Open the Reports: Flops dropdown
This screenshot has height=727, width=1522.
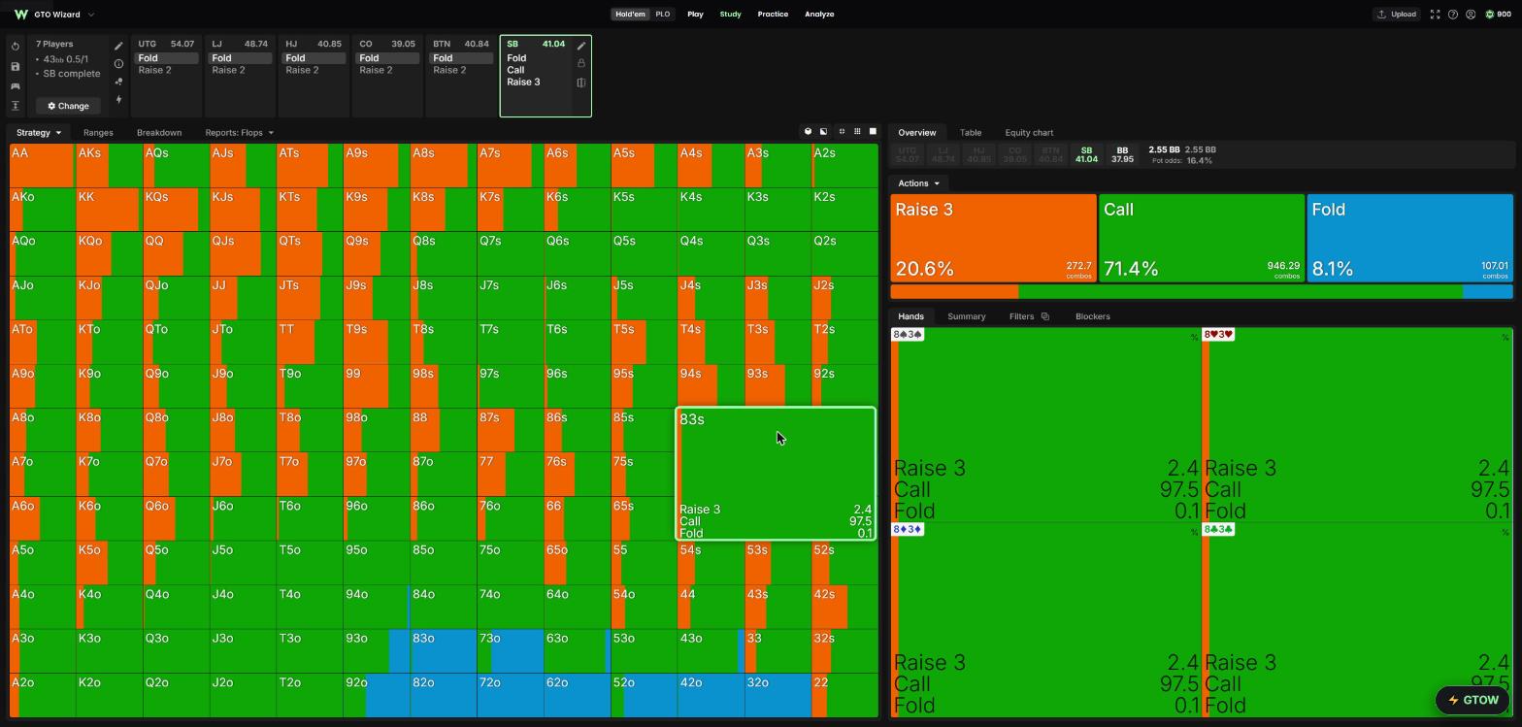coord(239,133)
